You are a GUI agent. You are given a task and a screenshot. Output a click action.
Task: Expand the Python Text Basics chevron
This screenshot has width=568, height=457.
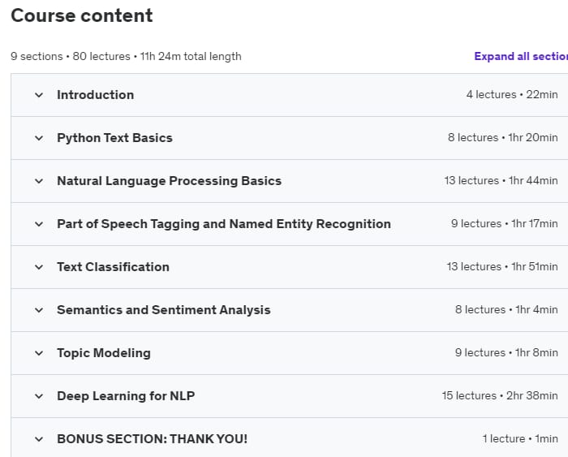point(39,138)
